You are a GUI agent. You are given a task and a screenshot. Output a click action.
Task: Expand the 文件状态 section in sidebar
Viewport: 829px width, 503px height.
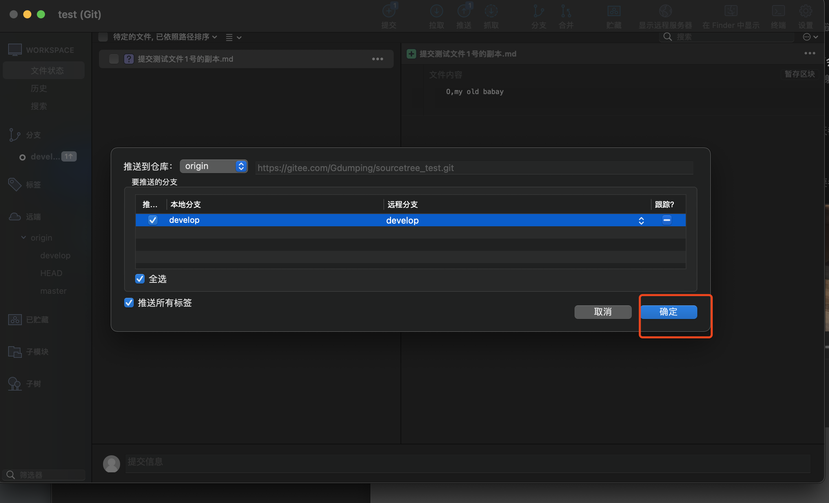click(x=47, y=71)
